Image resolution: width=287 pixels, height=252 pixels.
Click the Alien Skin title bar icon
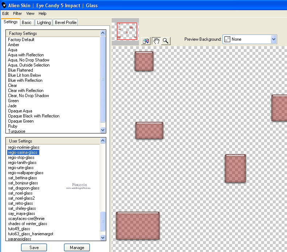(x=4, y=5)
